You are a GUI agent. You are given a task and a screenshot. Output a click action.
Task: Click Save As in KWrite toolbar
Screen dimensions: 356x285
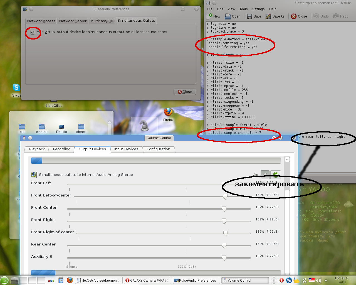click(x=275, y=16)
